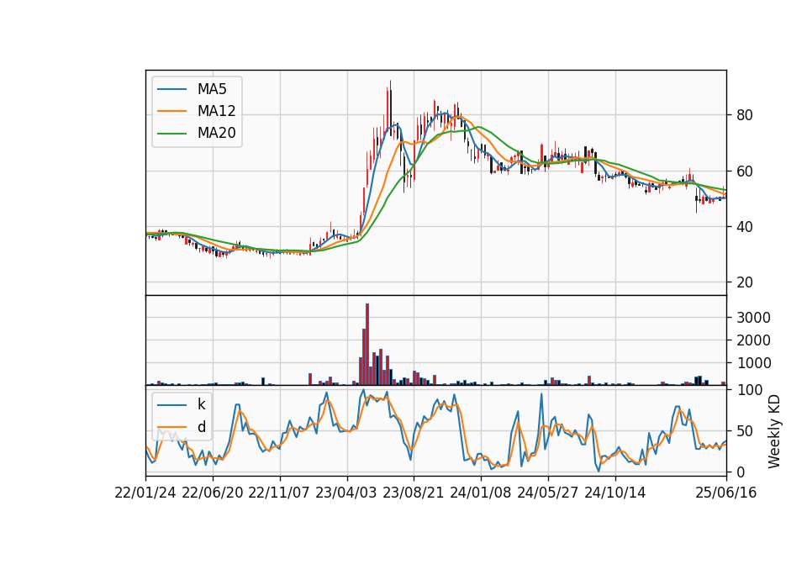The height and width of the screenshot is (580, 807).
Task: Click the MA20 legend label
Action: pyautogui.click(x=216, y=133)
